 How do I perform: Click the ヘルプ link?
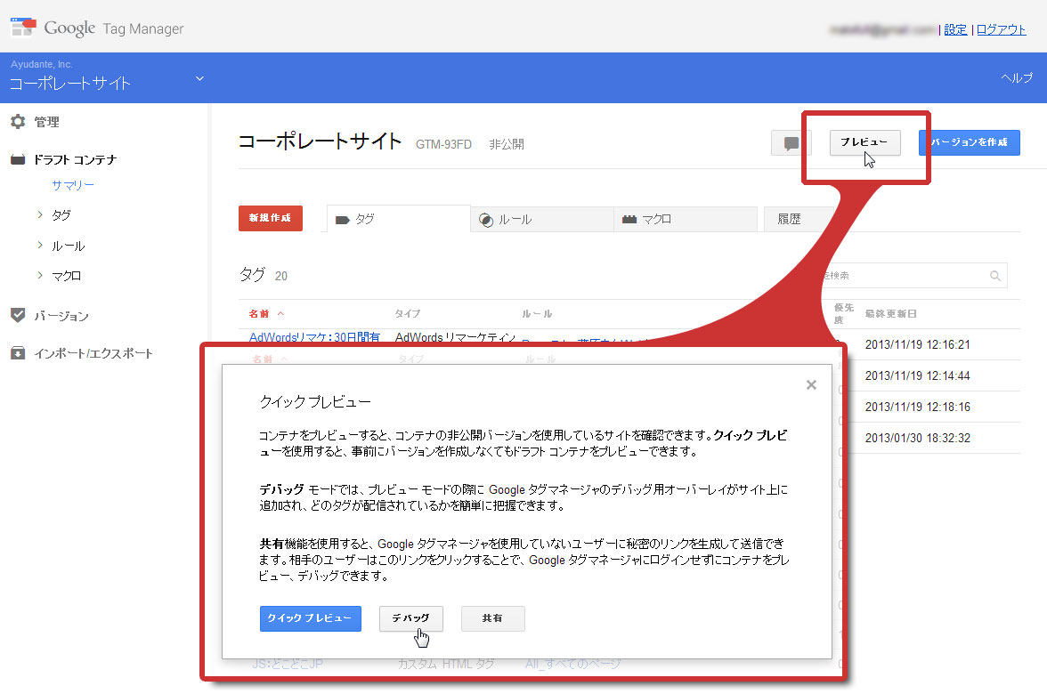point(1017,77)
